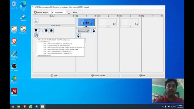Select the greyed-out headphones device icon
The image size is (194, 109).
click(x=41, y=31)
